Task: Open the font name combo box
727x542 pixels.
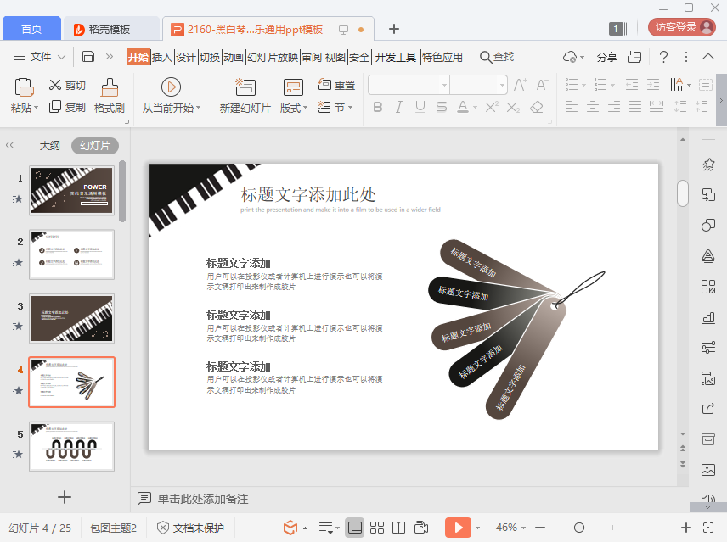Action: click(409, 85)
